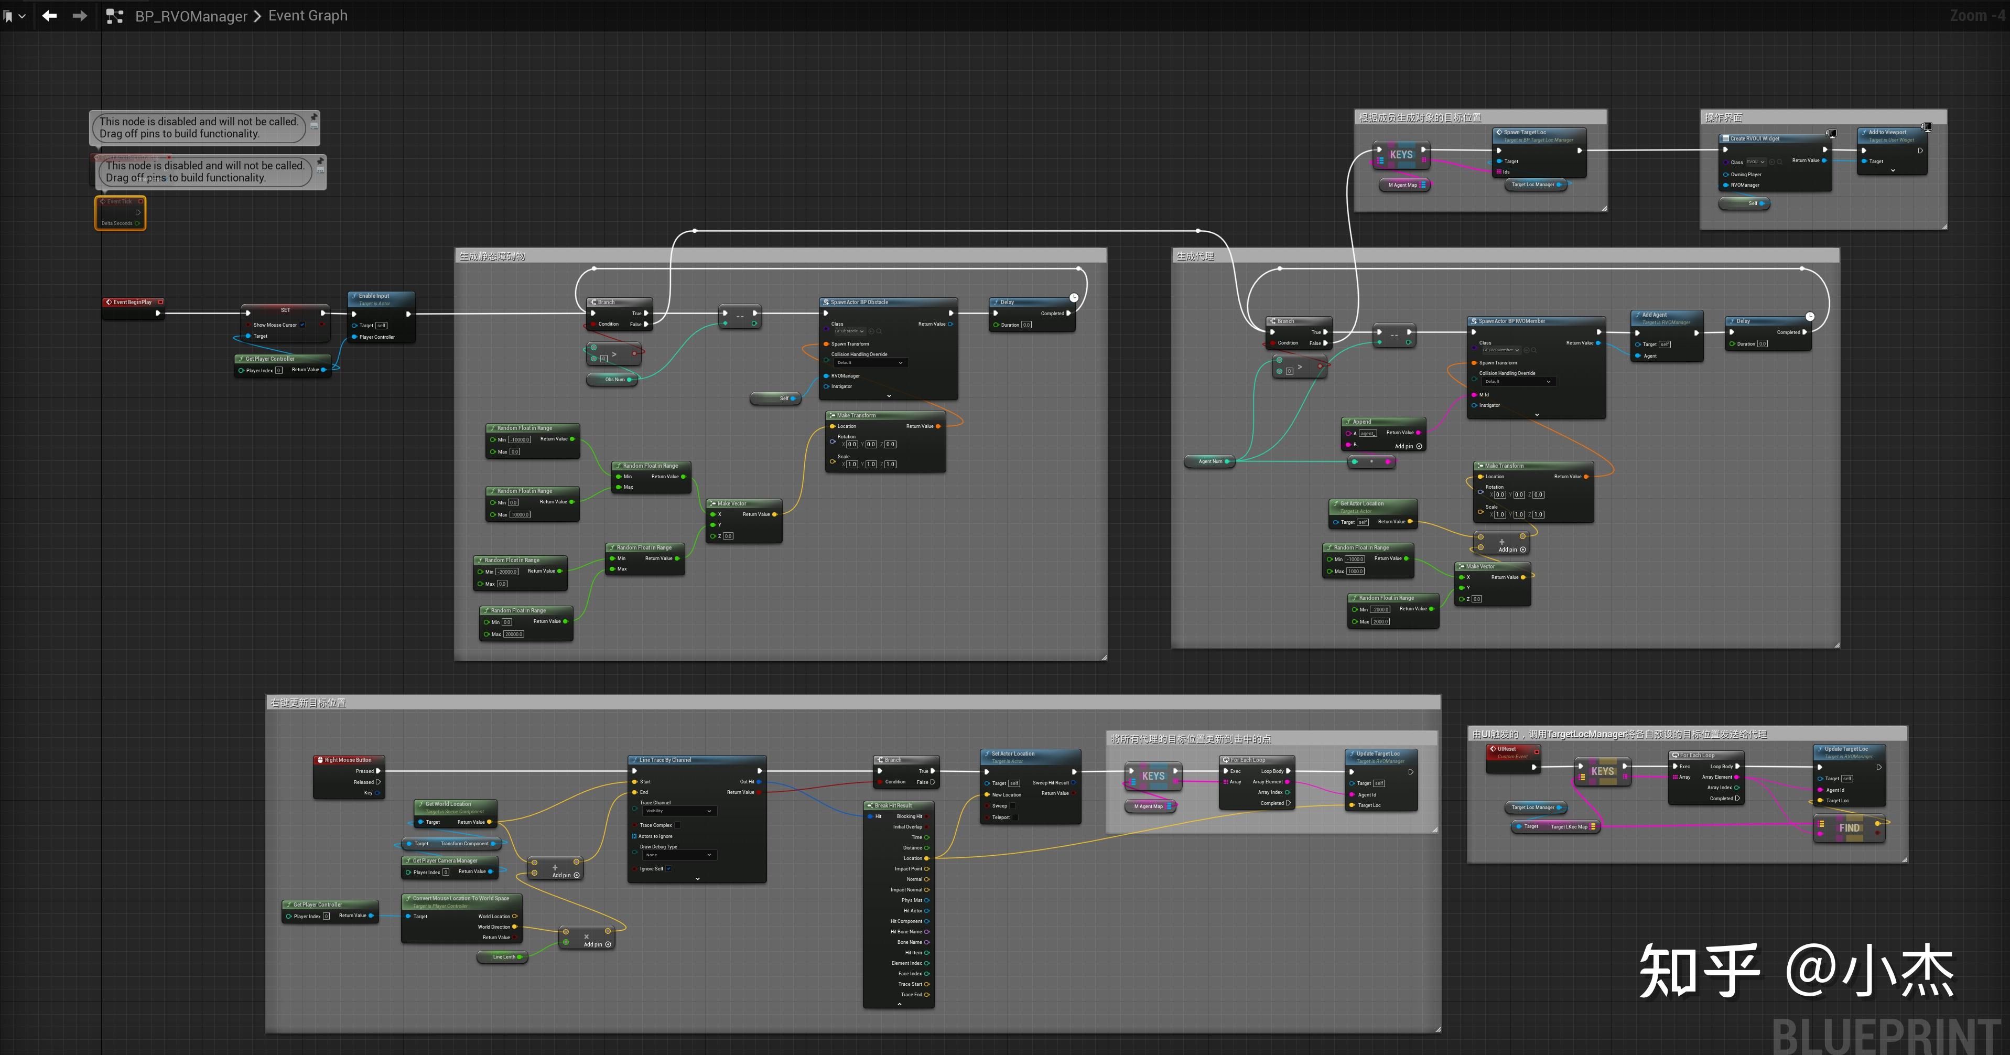Click browse icon next to BP Obstacle class
2010x1055 pixels.
(x=879, y=331)
